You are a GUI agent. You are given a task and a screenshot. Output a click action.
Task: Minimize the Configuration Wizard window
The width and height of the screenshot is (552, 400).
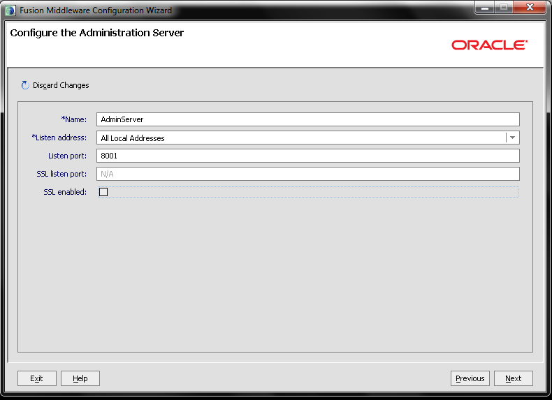coord(485,8)
